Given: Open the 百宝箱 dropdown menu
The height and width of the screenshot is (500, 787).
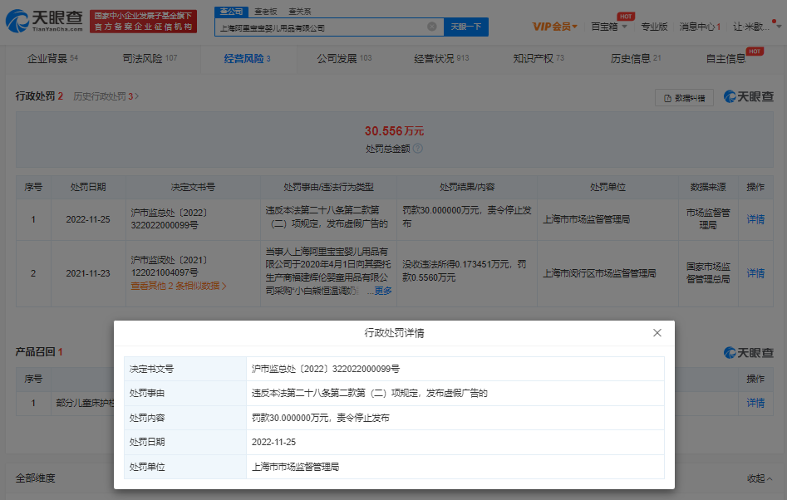Looking at the screenshot, I should coord(609,27).
